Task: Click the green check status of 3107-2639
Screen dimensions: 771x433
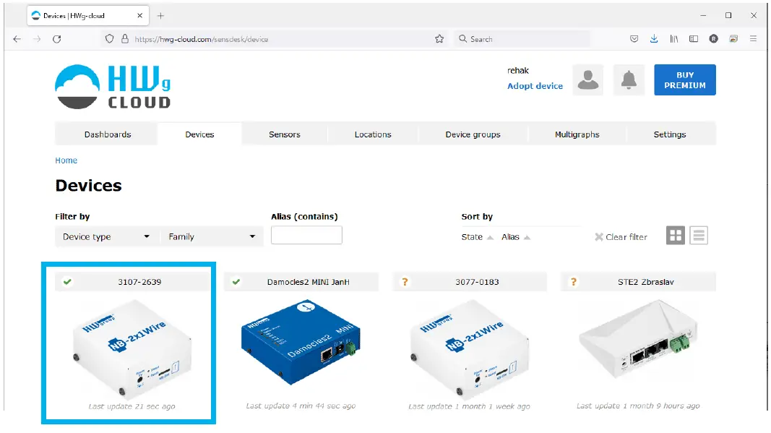Action: (x=67, y=282)
